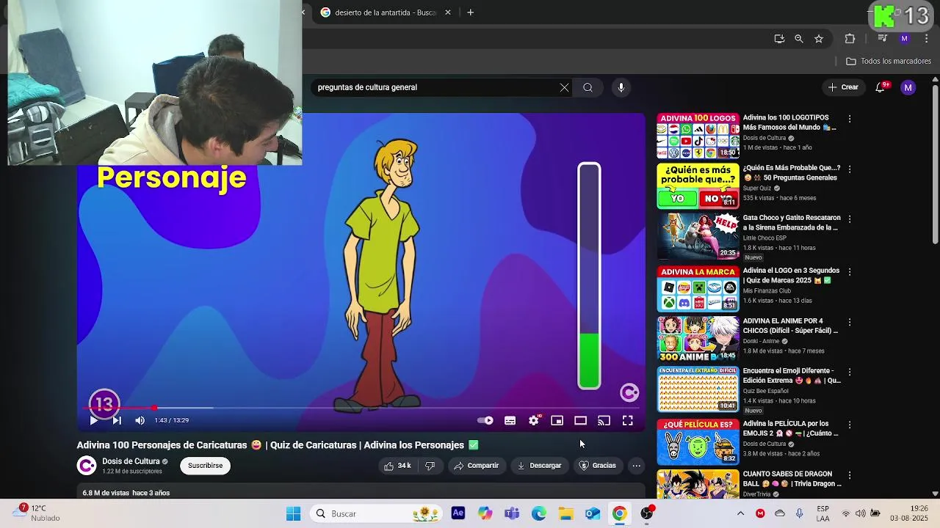Screen dimensions: 940x528
Task: Open the Crear menu
Action: pyautogui.click(x=843, y=87)
